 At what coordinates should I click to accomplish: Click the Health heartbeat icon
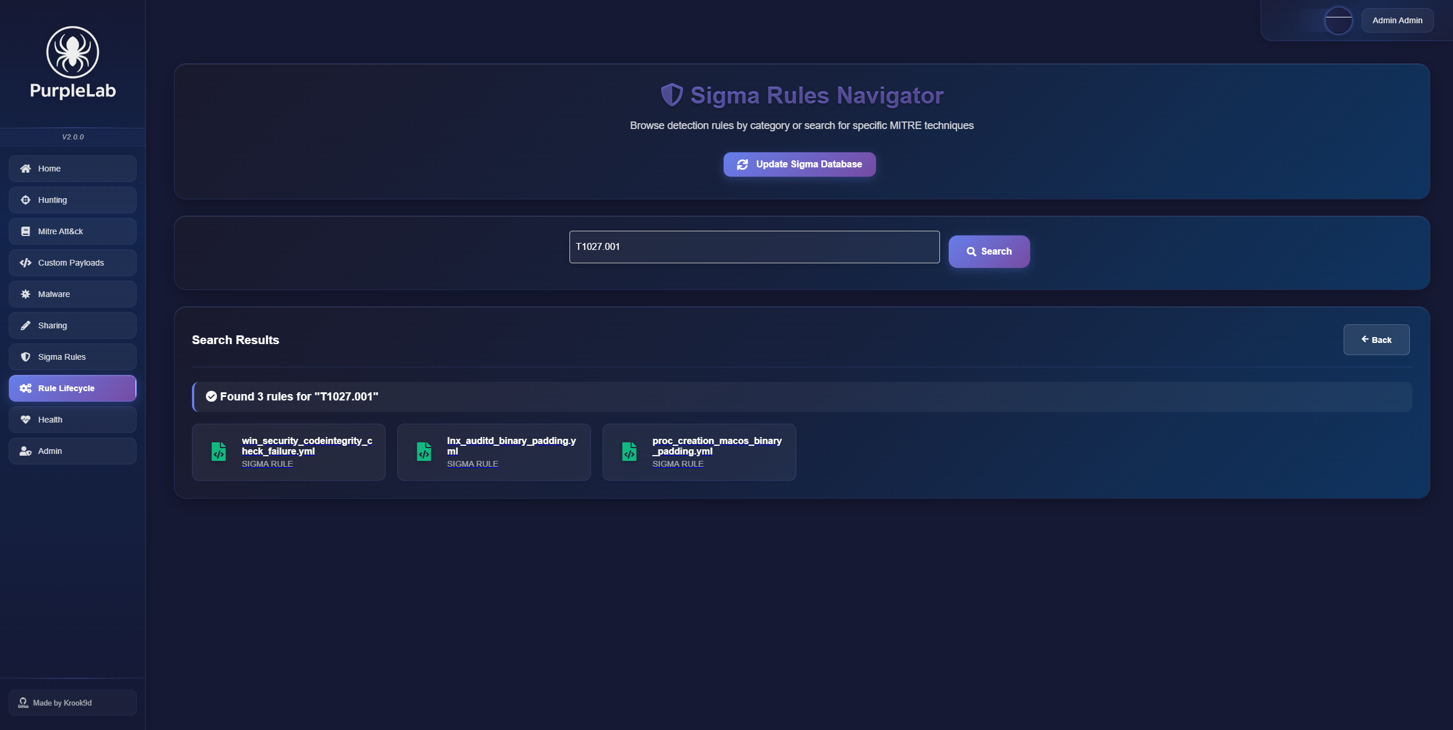(26, 420)
